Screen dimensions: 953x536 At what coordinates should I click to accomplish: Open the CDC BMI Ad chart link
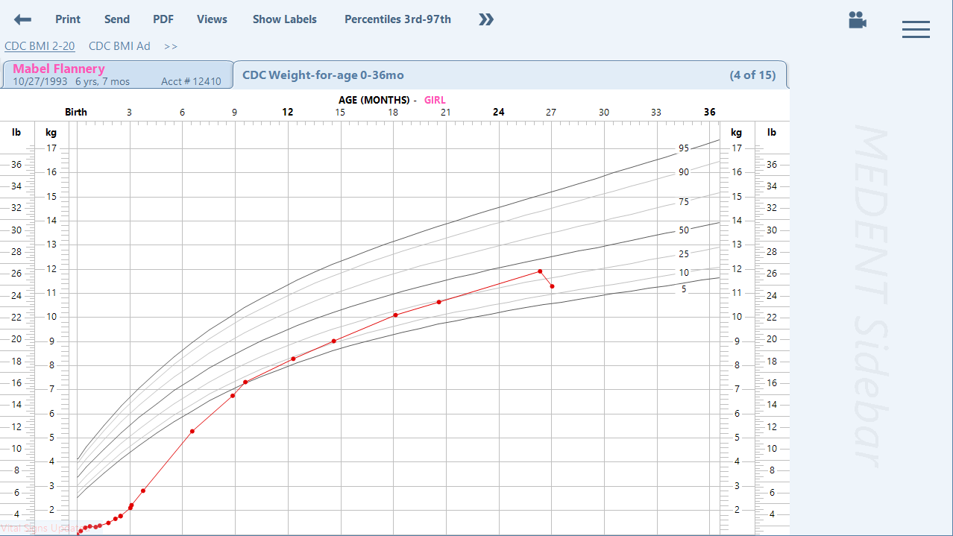(119, 46)
